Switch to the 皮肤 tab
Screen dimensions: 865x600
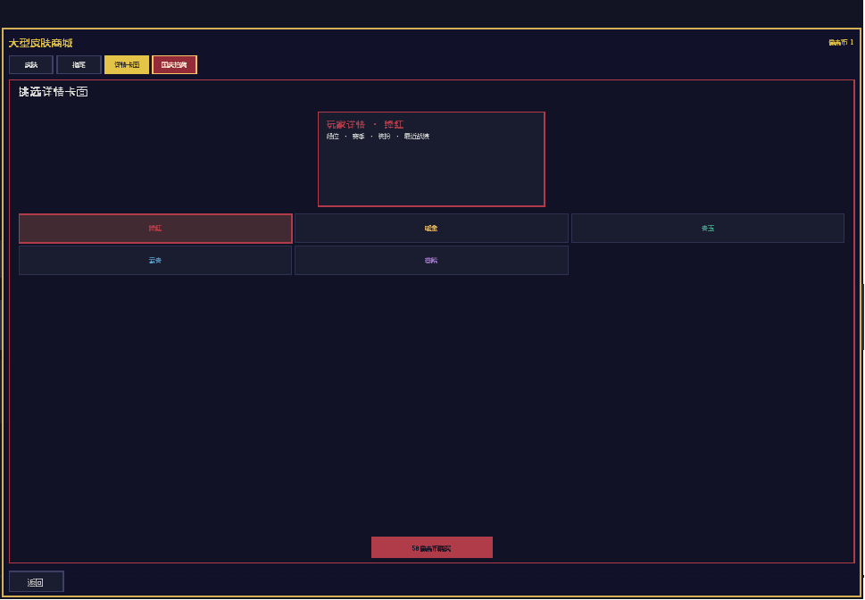(31, 64)
